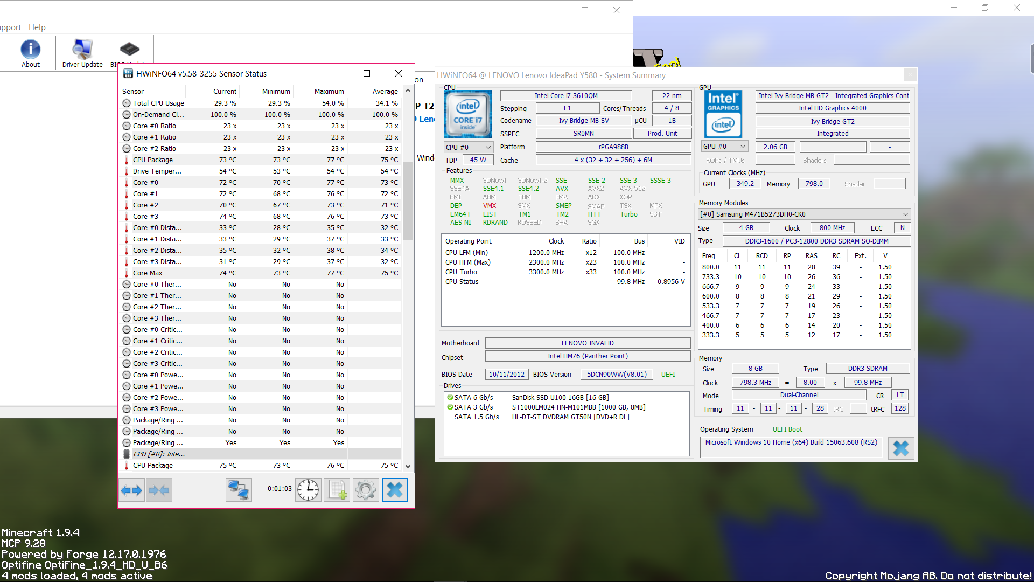The width and height of the screenshot is (1034, 582).
Task: Expand the GPU #0 selector dropdown
Action: click(x=725, y=147)
